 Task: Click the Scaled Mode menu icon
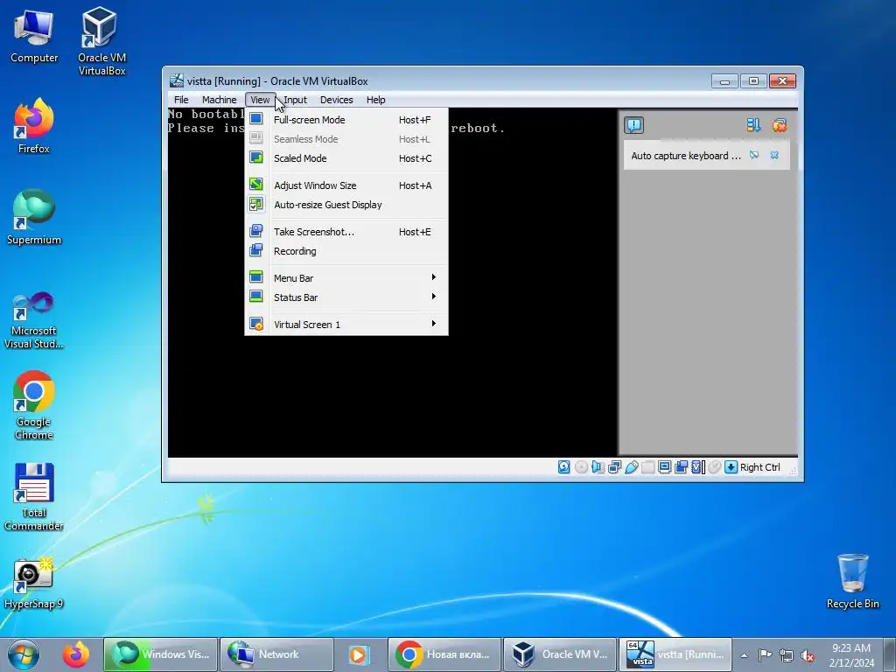coord(256,157)
